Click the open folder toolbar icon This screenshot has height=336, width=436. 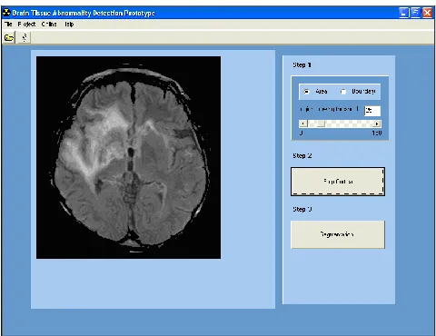(9, 38)
